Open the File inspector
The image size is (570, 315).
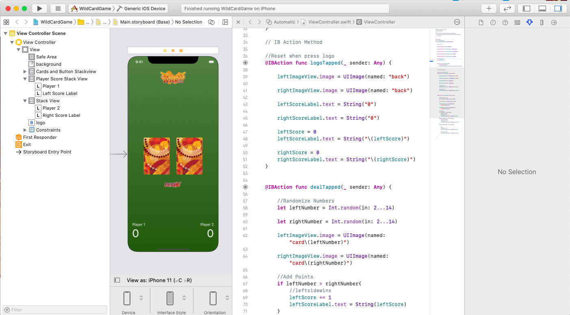[x=481, y=23]
